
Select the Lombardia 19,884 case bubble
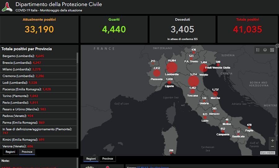172,67
